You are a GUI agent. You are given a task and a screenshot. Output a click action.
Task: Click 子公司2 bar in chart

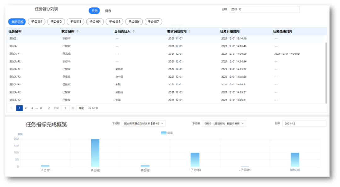coord(95,153)
